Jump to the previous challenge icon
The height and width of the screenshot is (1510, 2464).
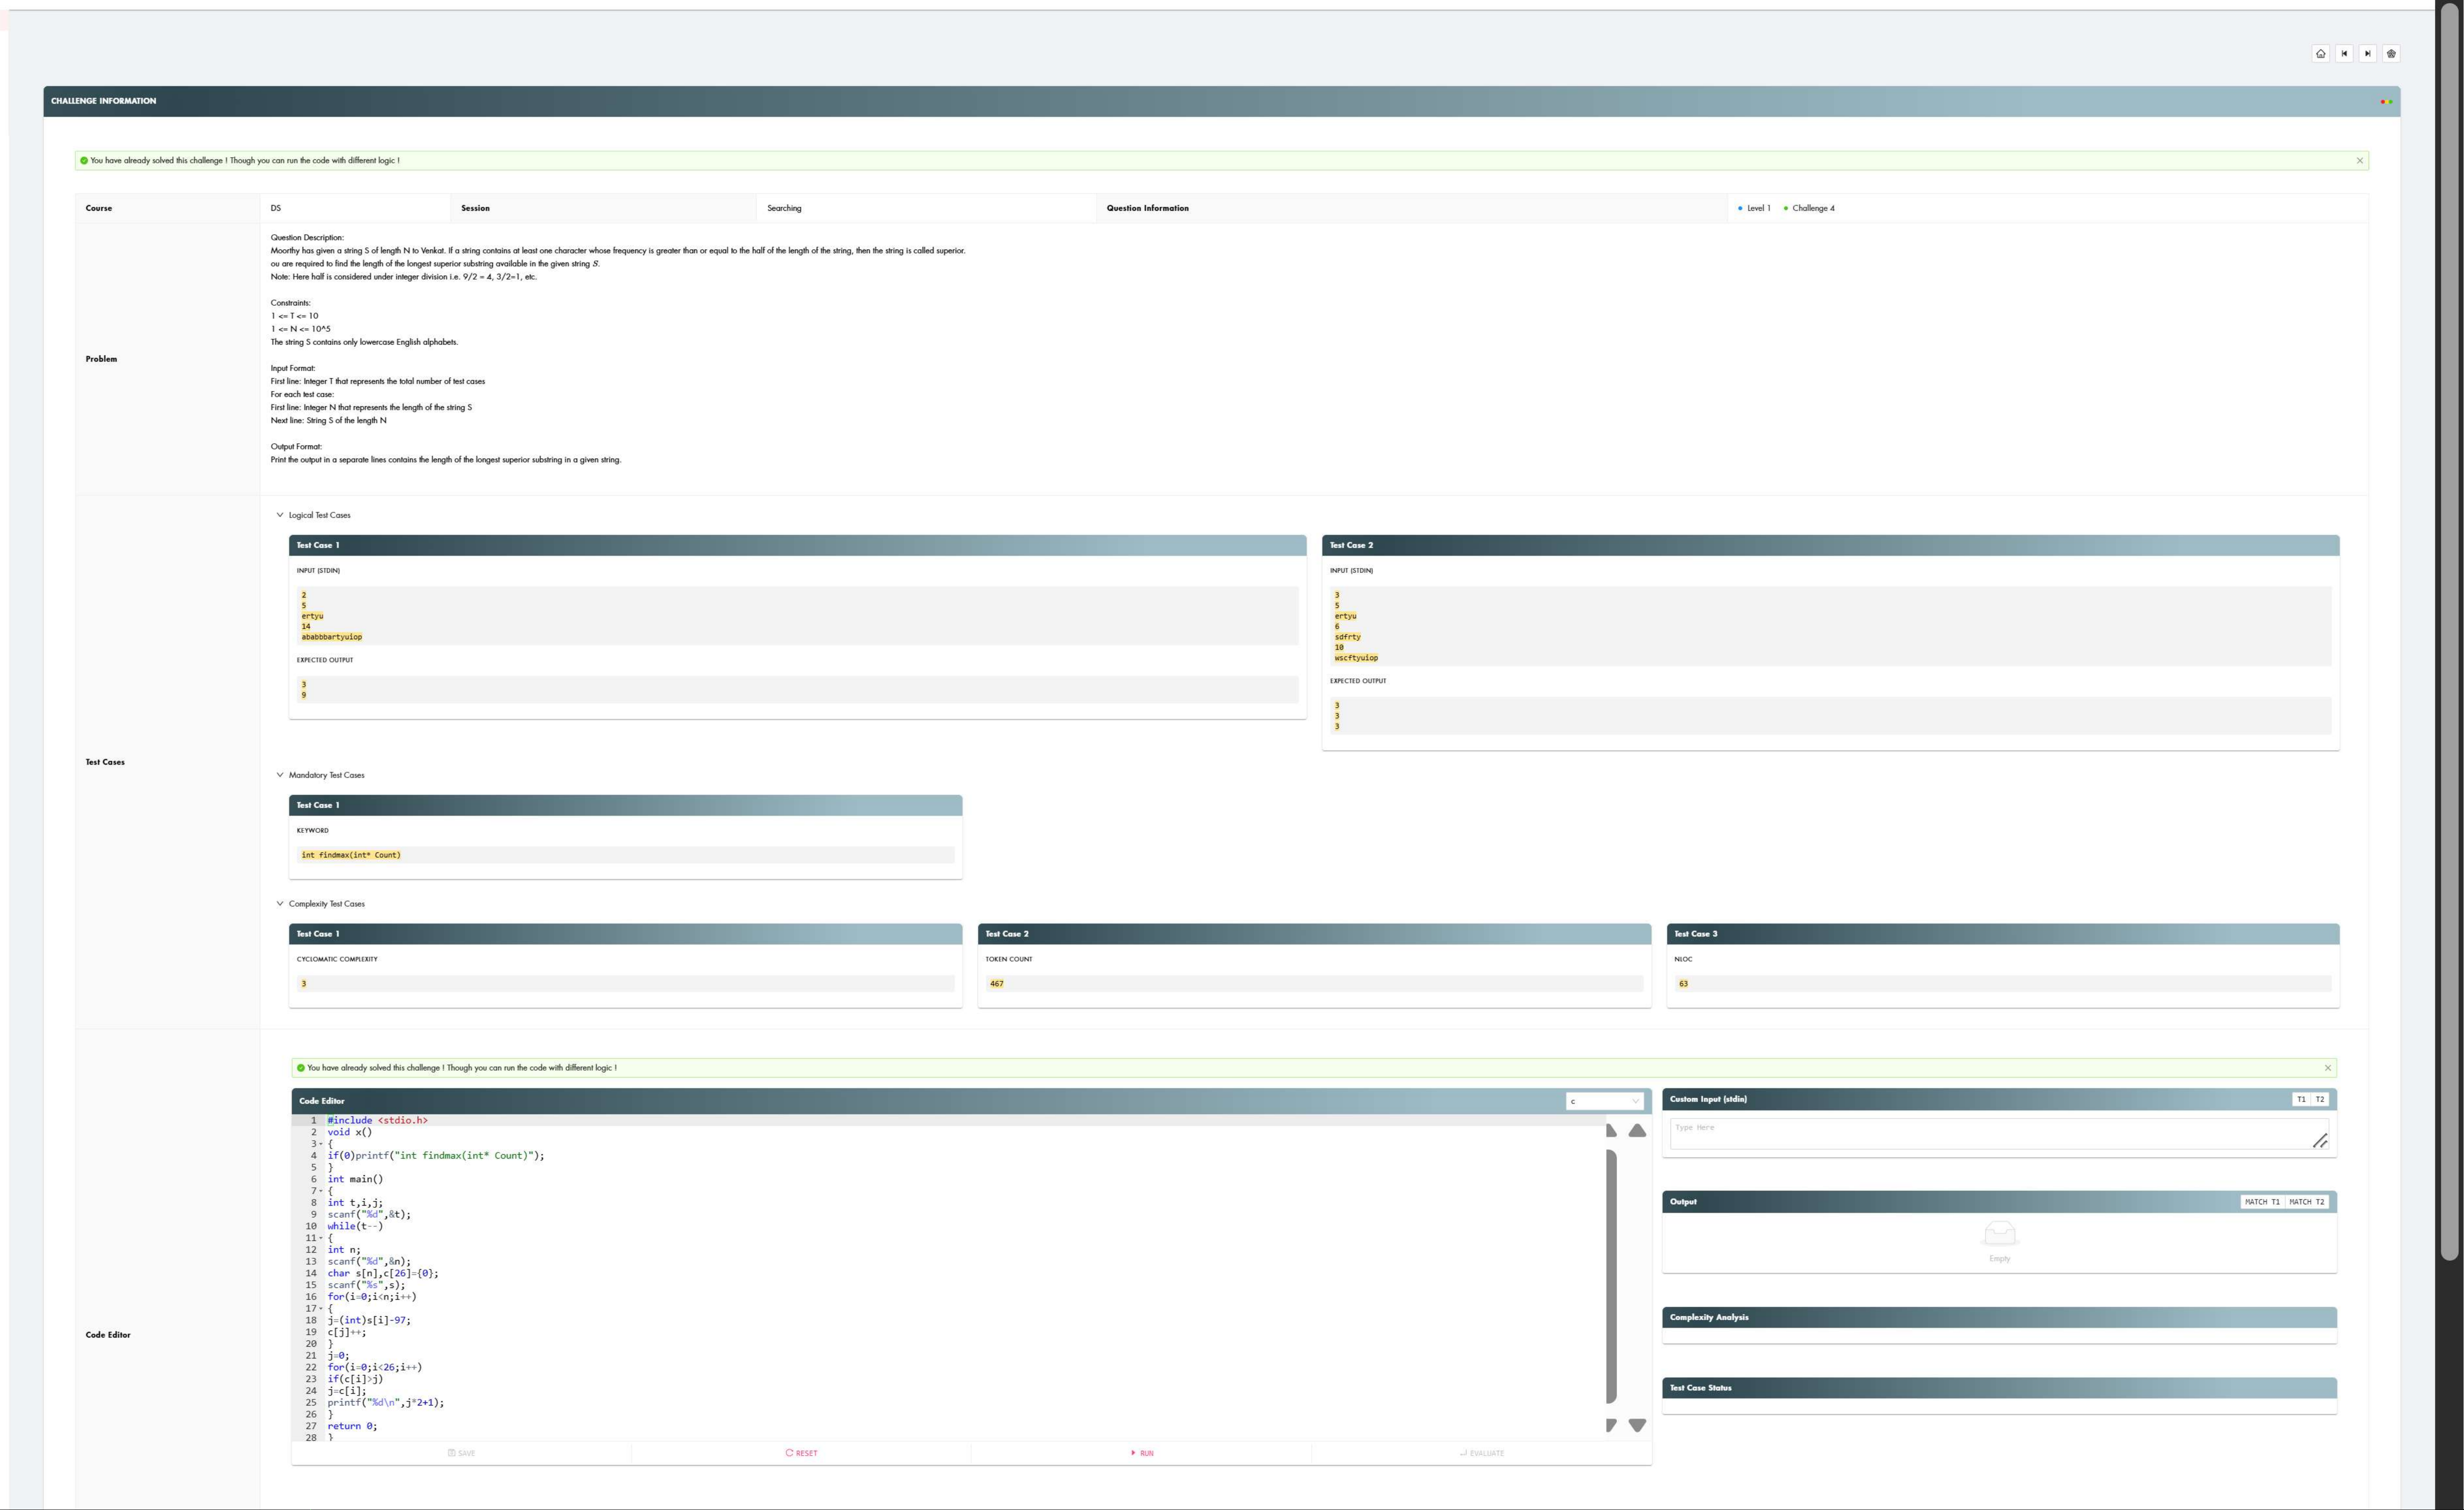coord(2344,54)
